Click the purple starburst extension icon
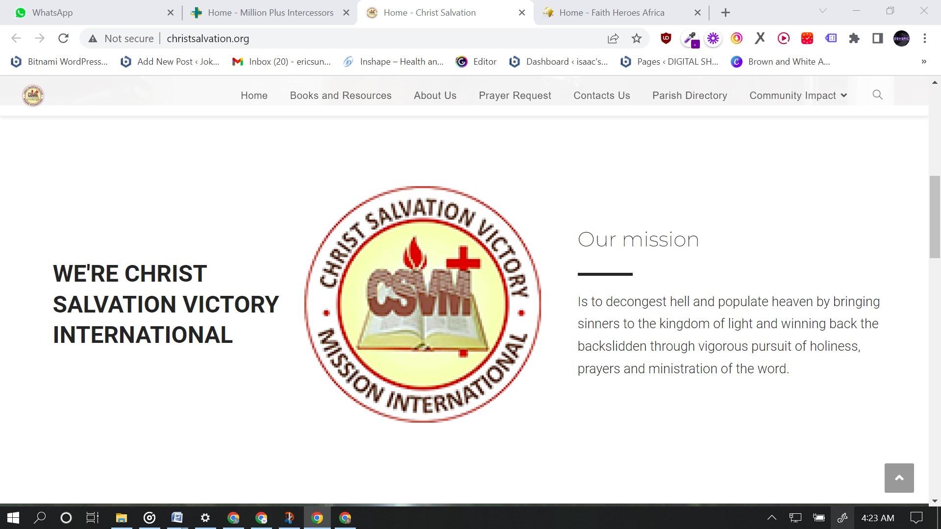Viewport: 941px width, 529px height. point(713,38)
